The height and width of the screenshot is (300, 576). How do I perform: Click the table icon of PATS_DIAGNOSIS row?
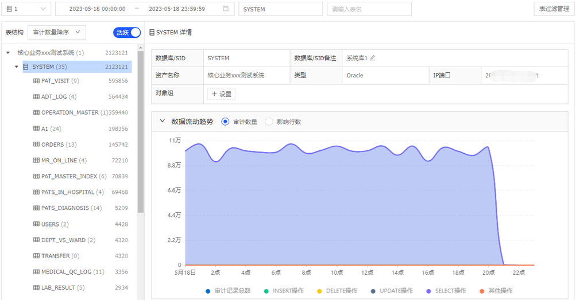(36, 208)
